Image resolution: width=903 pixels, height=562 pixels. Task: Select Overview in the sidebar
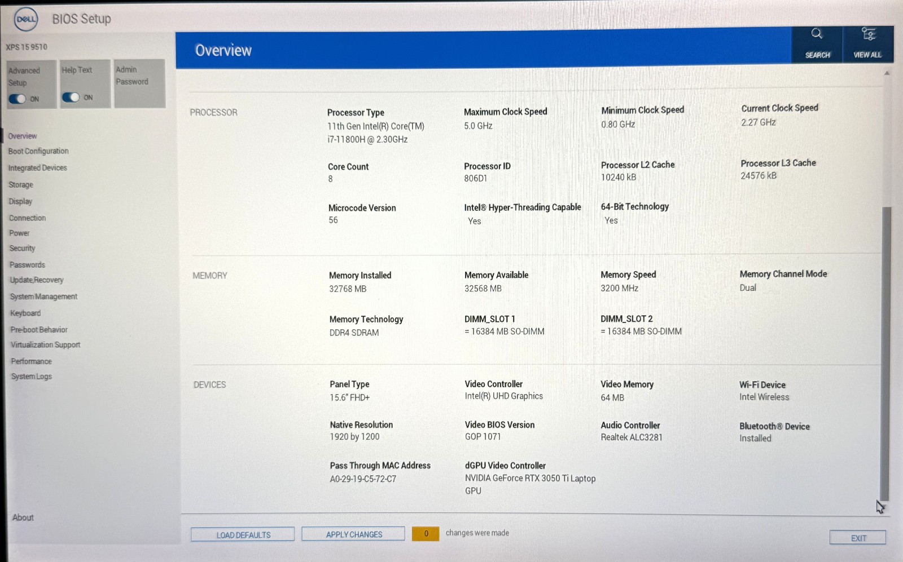tap(23, 136)
